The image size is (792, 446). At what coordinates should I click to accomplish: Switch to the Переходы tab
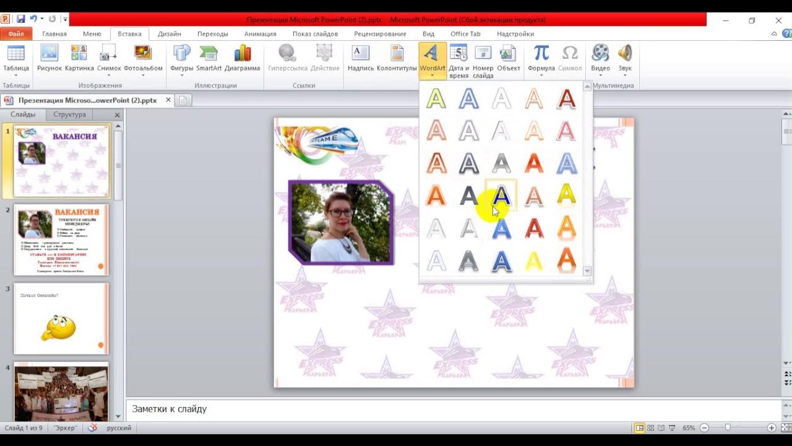(213, 34)
